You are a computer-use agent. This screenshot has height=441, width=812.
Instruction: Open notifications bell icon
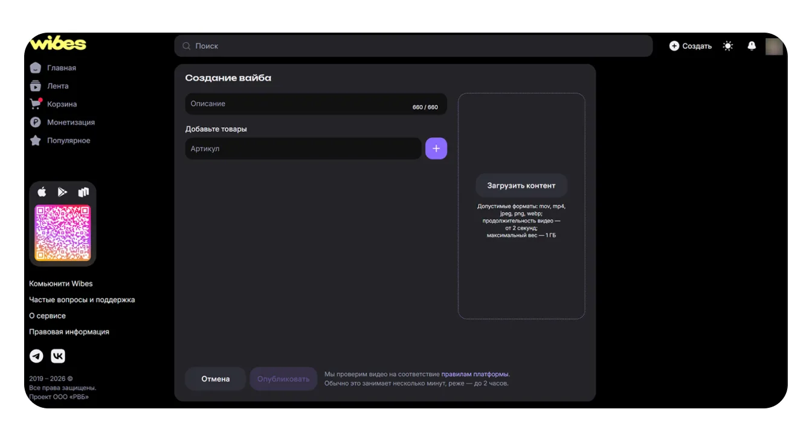click(752, 46)
